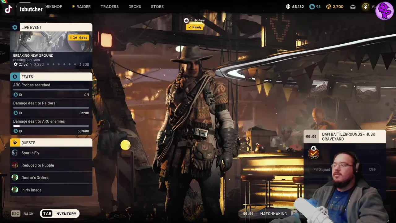Viewport: 396px width, 223px height.
Task: Click the ARC Probes feat reward icon
Action: (15, 95)
